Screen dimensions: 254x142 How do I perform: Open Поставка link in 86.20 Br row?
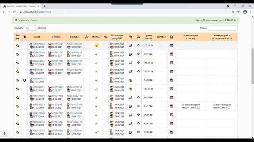(x=57, y=96)
